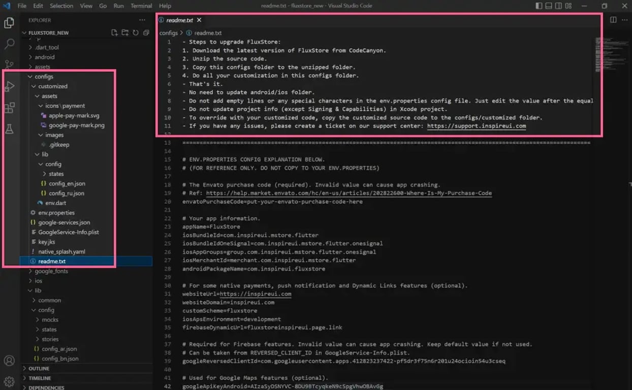The image size is (632, 390).
Task: Toggle the primary side bar layout button
Action: pyautogui.click(x=539, y=6)
